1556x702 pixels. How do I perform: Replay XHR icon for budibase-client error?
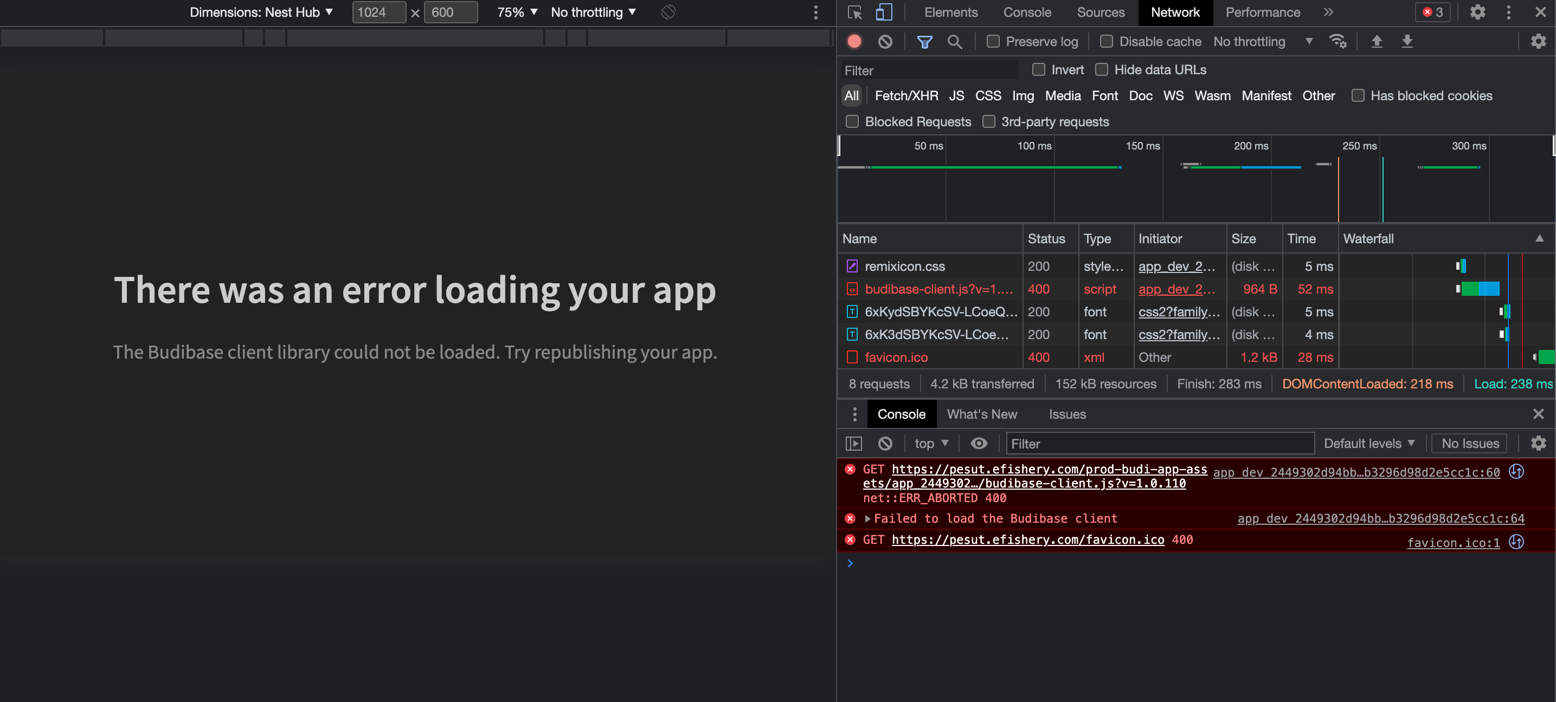coord(1516,471)
